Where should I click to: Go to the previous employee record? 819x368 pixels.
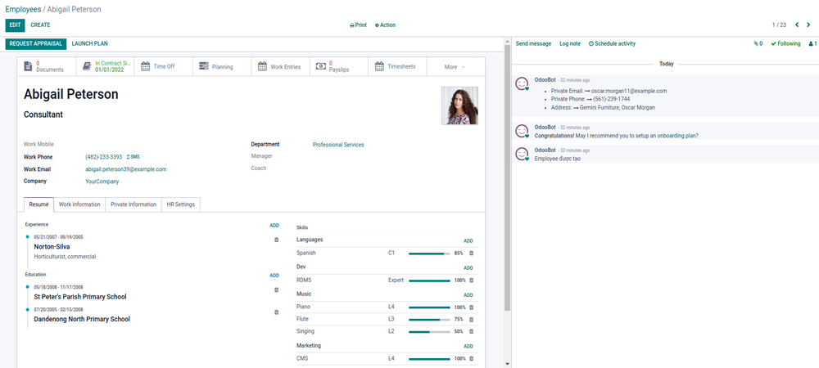(797, 25)
